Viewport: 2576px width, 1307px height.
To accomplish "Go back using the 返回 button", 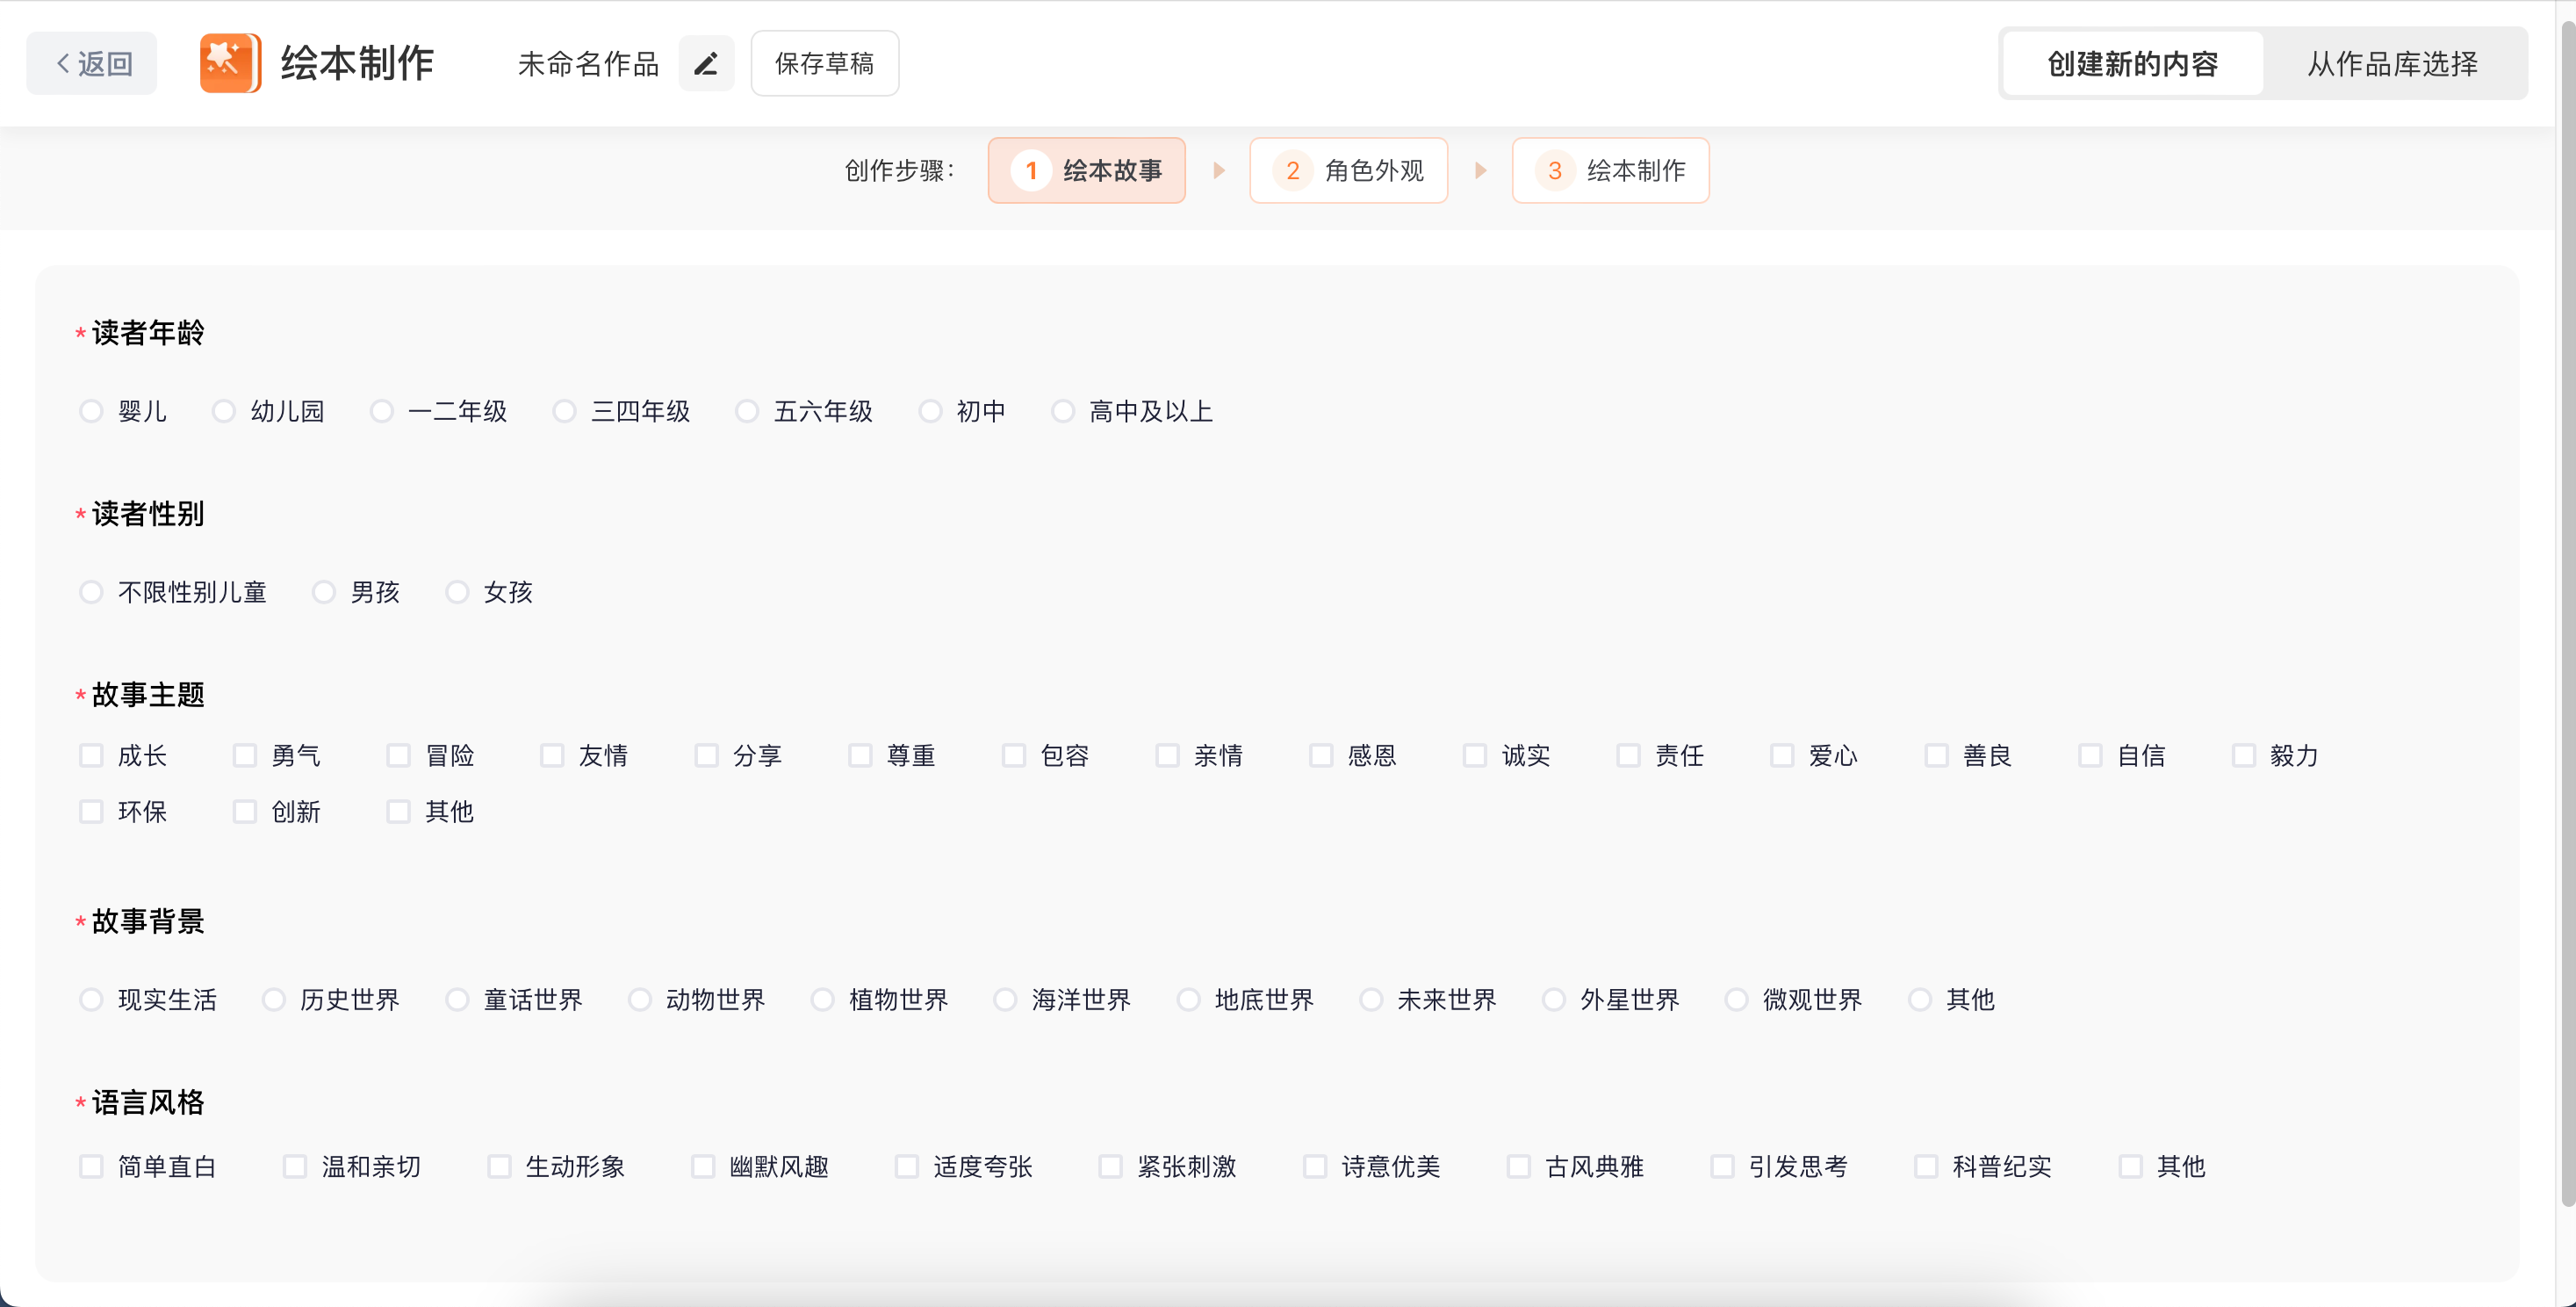I will (x=92, y=64).
